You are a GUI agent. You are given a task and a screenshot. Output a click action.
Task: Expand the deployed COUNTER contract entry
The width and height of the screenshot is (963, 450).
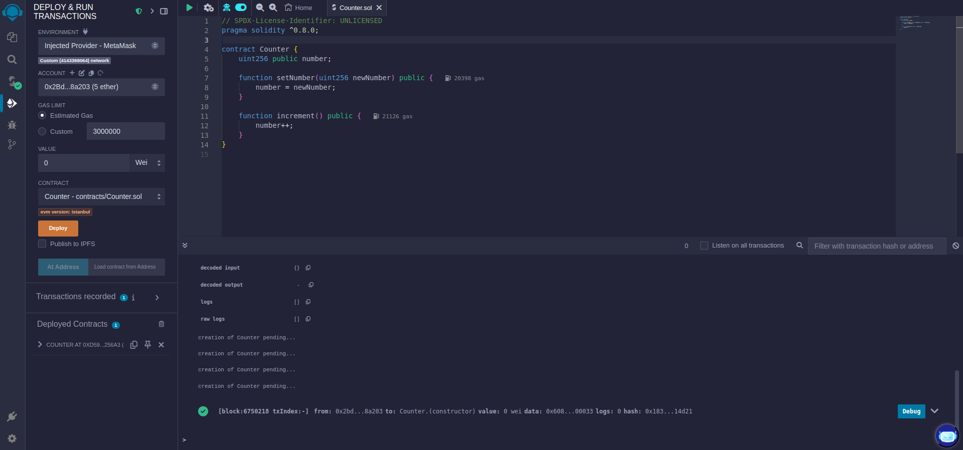pos(40,345)
